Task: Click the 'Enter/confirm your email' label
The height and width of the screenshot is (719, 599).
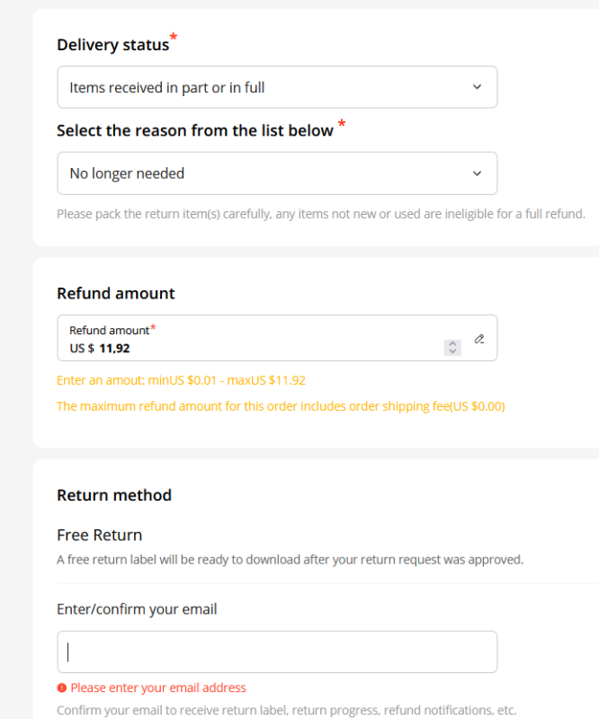Action: [x=137, y=609]
